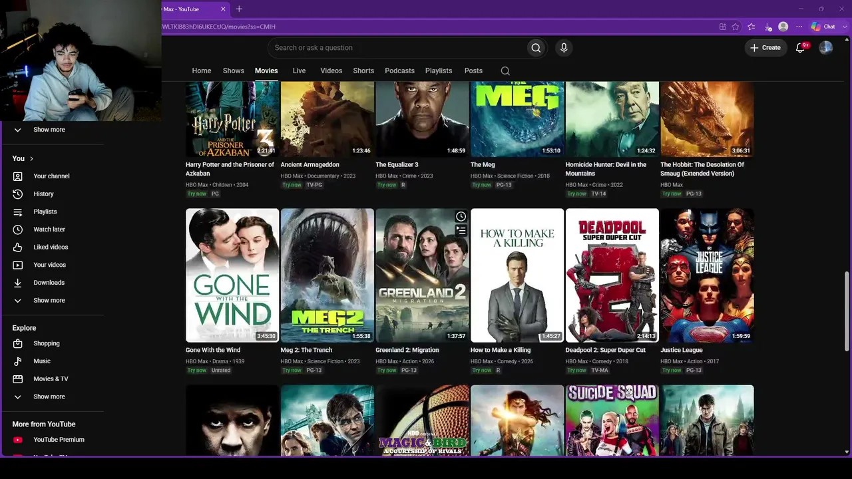Open the Shorts tab
The width and height of the screenshot is (852, 479).
pyautogui.click(x=363, y=71)
